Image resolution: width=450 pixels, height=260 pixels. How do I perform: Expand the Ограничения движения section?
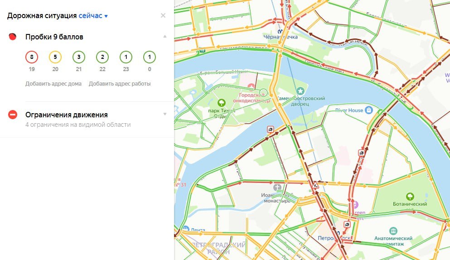(x=165, y=114)
